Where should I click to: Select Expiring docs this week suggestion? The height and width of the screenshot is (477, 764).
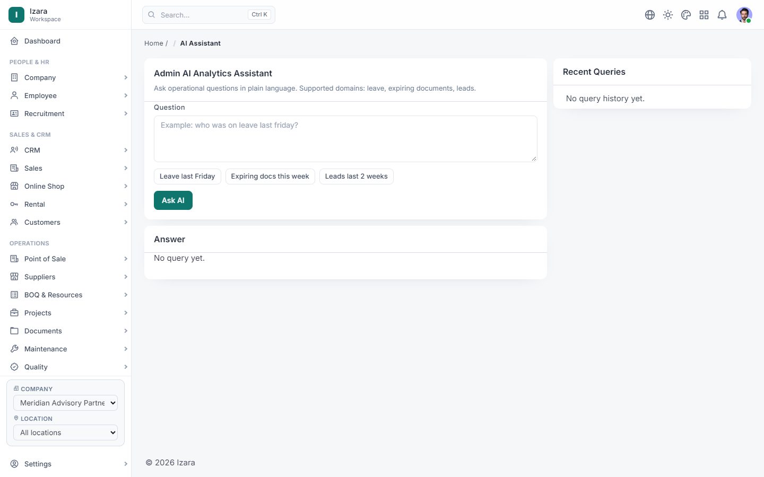click(x=270, y=176)
